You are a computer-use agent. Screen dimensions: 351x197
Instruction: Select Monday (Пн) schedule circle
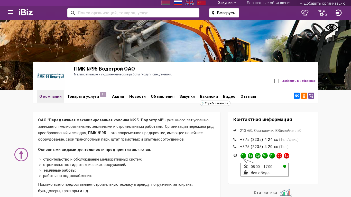[x=243, y=156]
